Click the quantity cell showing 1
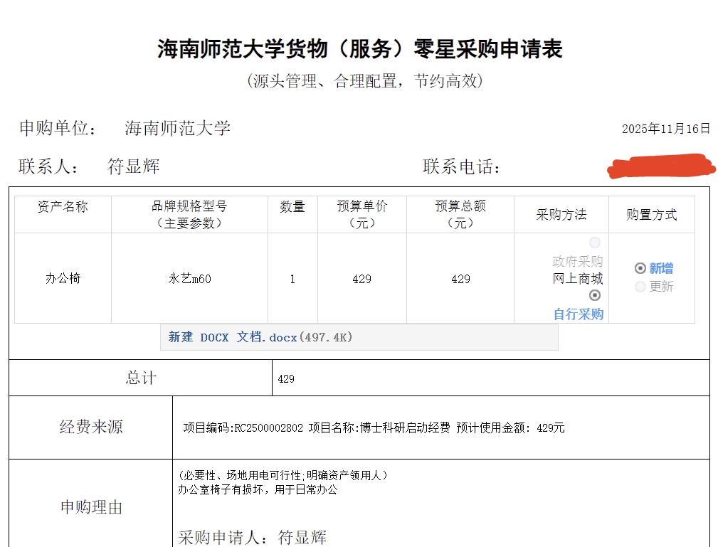Viewport: 718px width, 547px height. (x=292, y=279)
